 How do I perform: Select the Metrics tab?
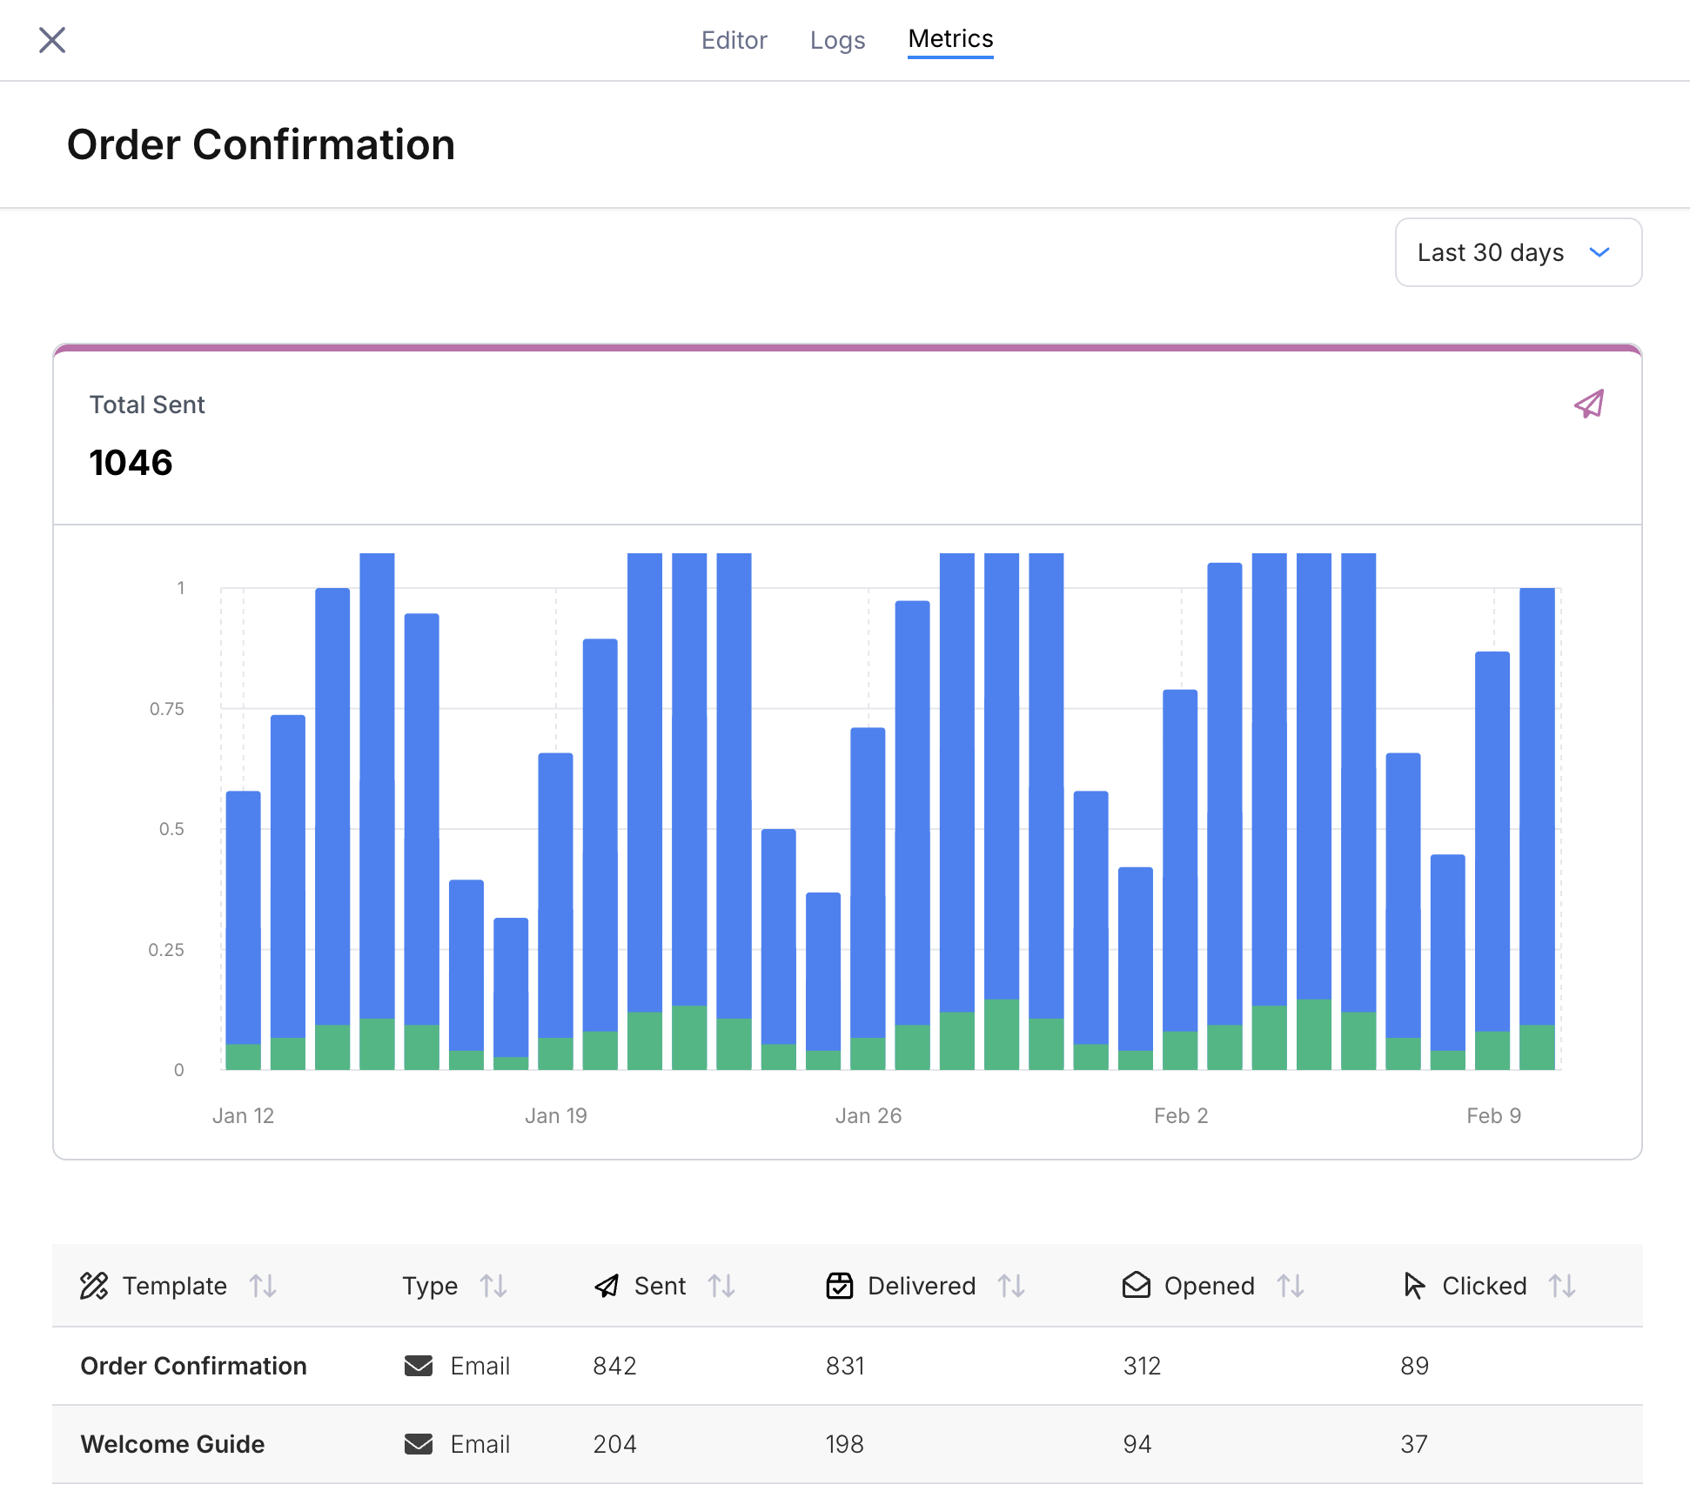click(x=950, y=39)
